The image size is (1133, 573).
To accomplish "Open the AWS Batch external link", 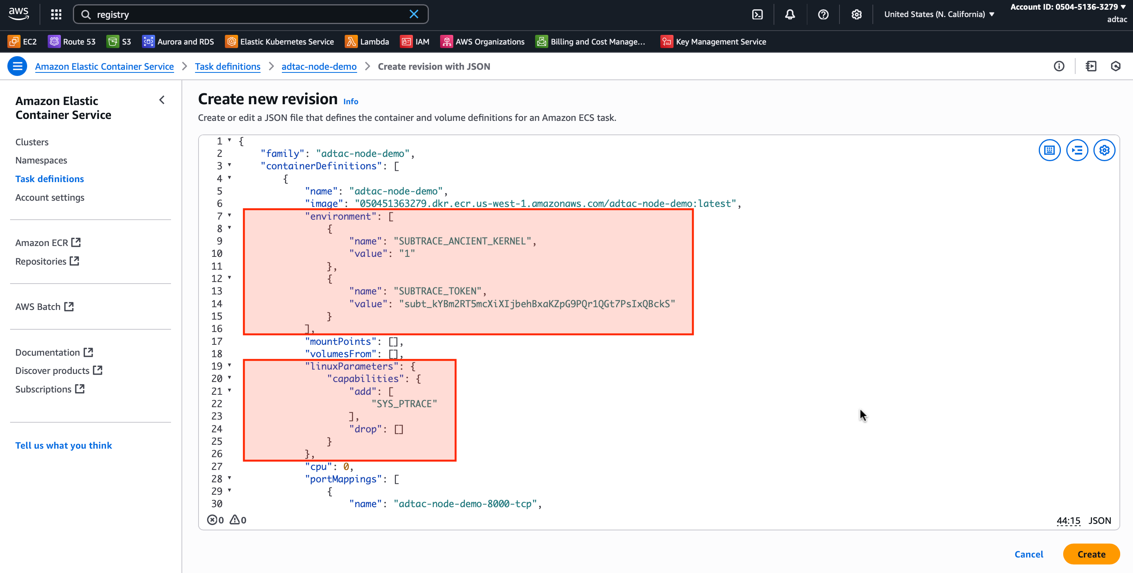I will click(45, 307).
